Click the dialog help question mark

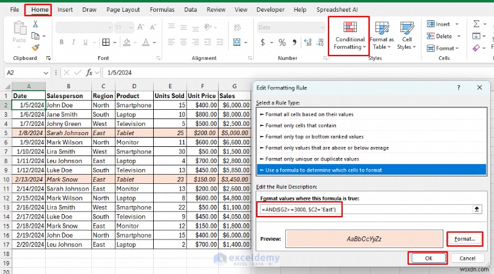tap(458, 88)
